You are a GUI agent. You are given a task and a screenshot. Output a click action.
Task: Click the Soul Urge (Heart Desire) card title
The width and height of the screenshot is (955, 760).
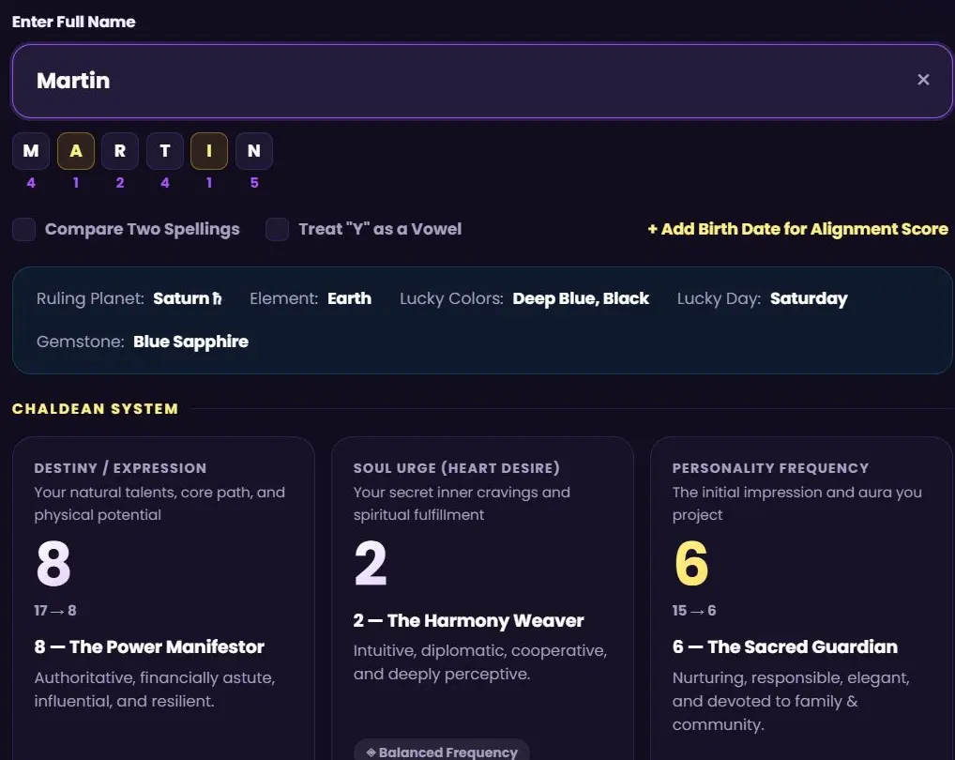[x=457, y=467]
